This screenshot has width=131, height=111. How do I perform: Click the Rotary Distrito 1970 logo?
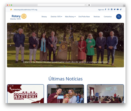(18, 17)
